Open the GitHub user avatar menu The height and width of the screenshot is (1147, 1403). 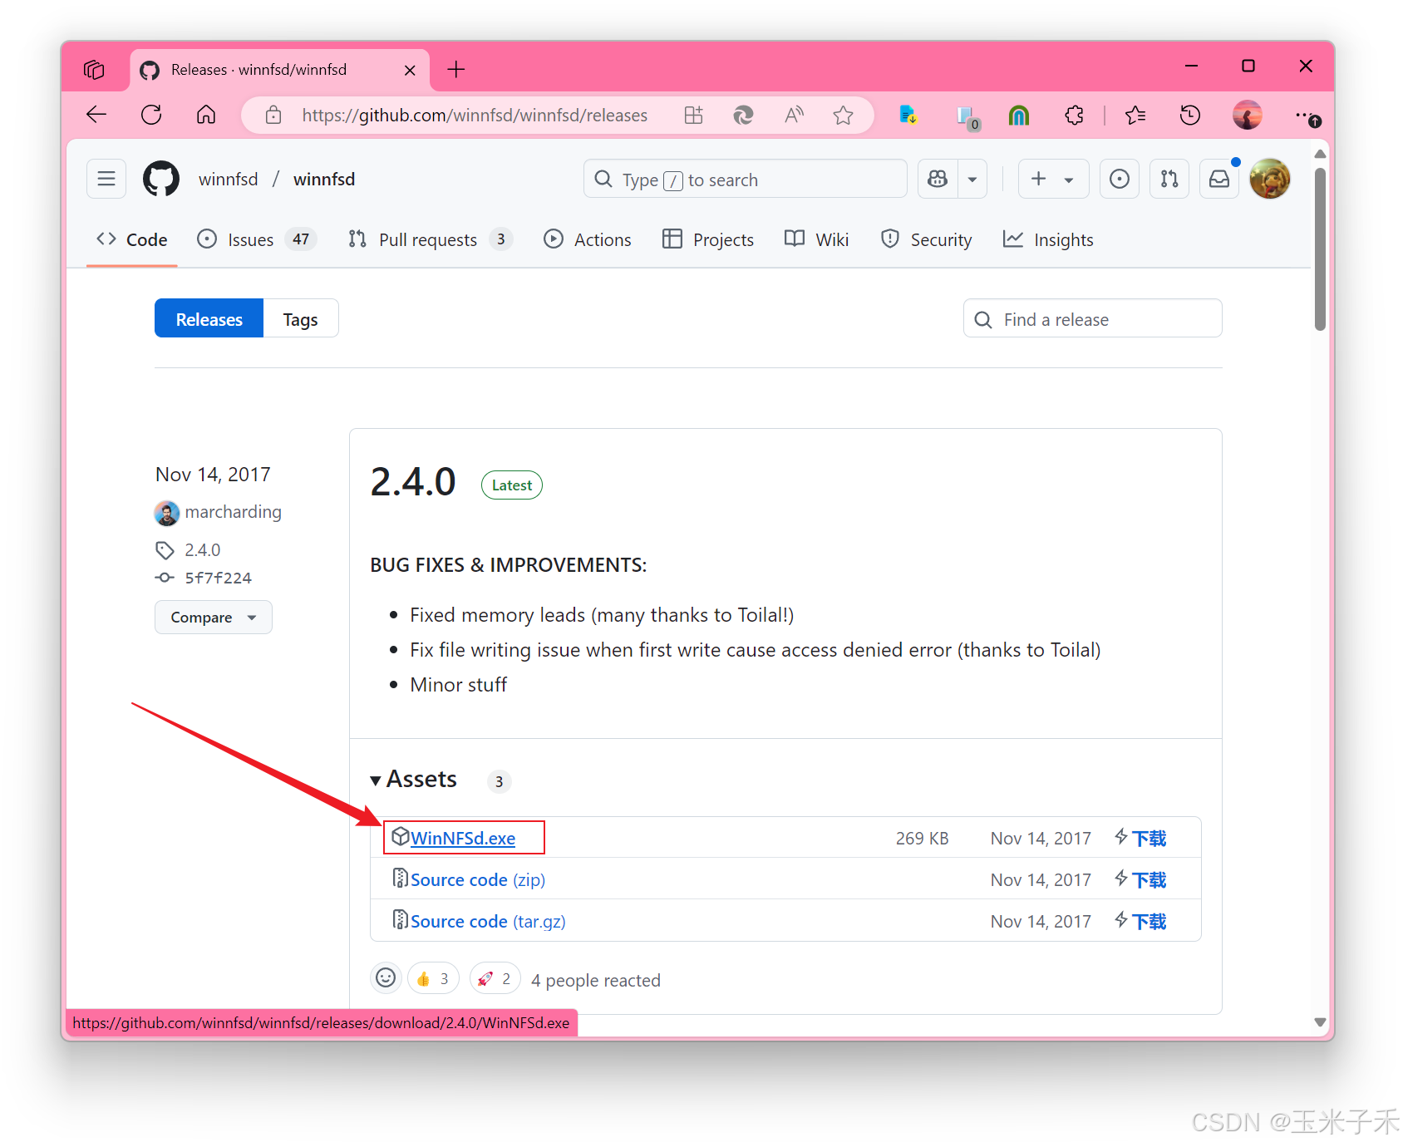pos(1269,179)
